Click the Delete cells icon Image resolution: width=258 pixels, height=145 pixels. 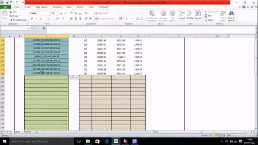(190, 13)
